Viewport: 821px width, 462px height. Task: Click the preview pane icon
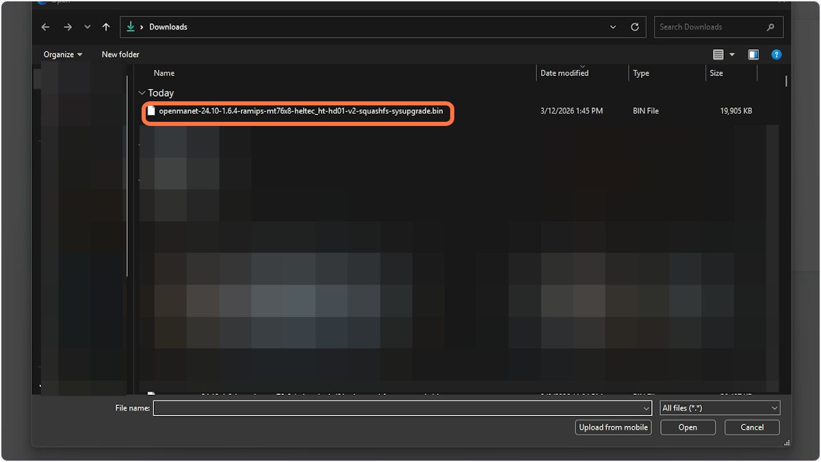point(753,54)
